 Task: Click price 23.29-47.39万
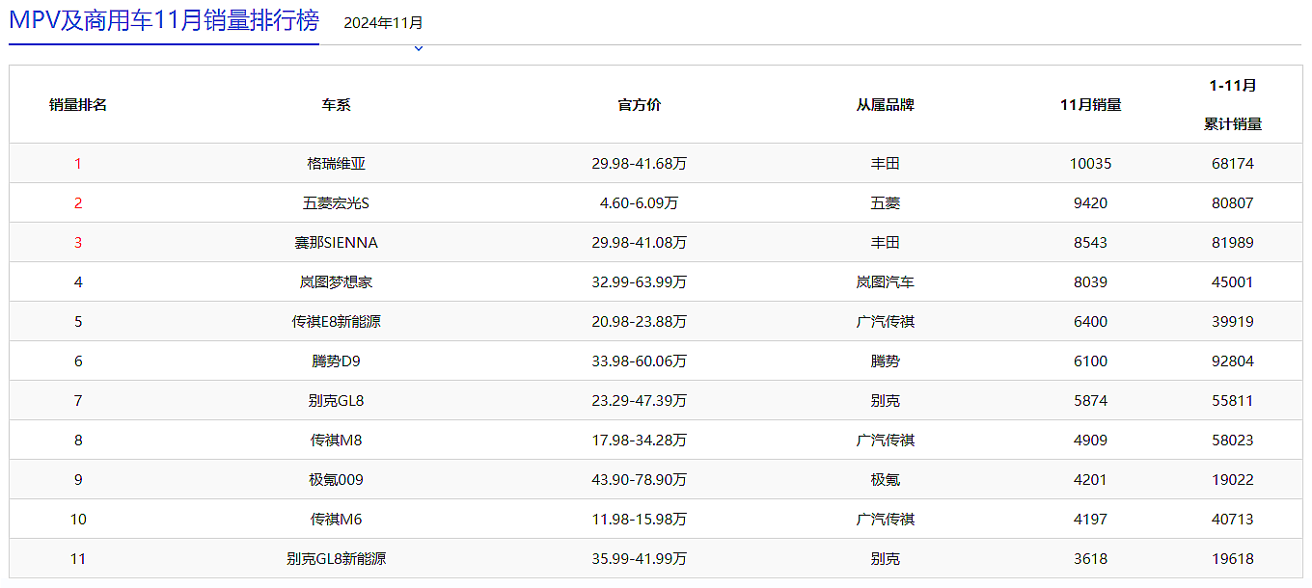point(640,401)
